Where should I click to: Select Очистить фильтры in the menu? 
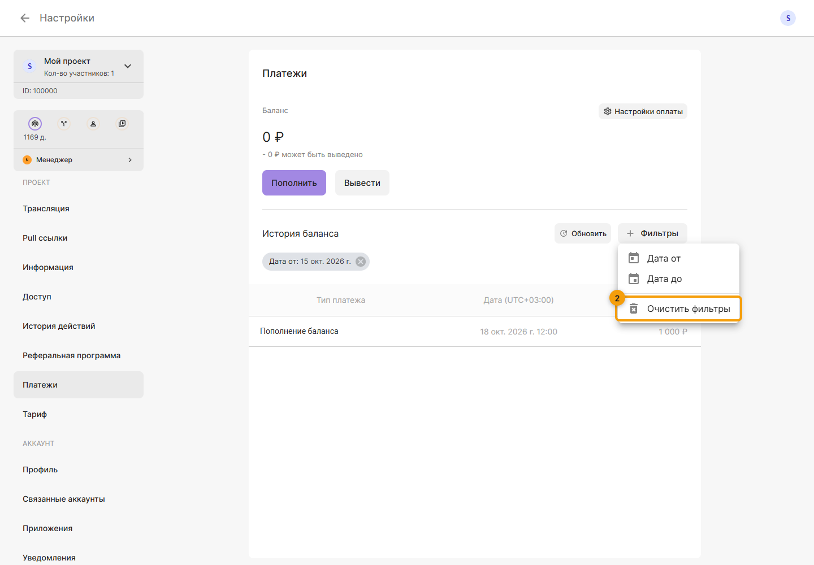(678, 309)
